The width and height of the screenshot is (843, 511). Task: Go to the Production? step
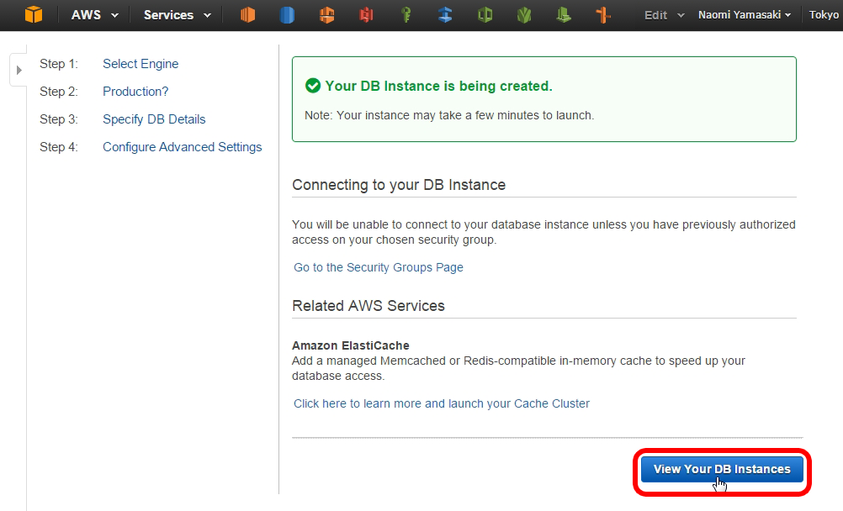point(135,92)
